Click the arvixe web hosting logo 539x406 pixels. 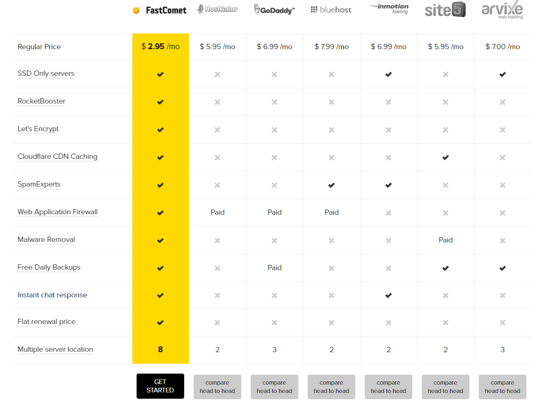click(502, 9)
